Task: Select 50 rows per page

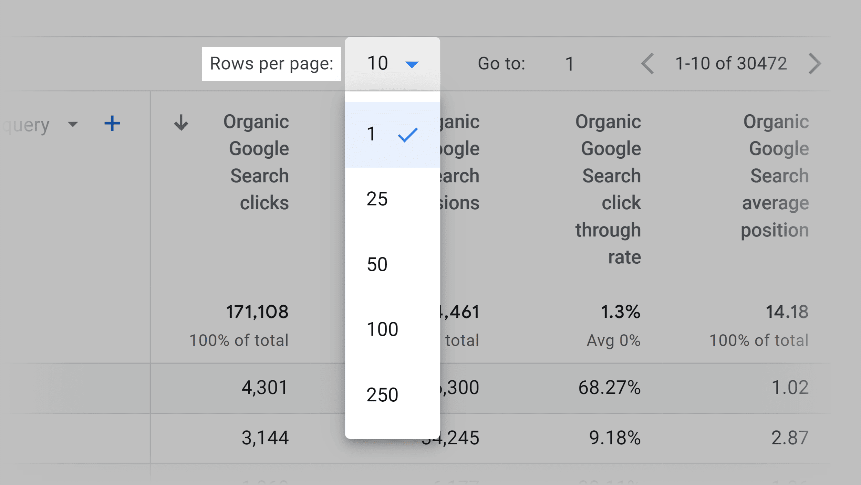Action: [392, 264]
